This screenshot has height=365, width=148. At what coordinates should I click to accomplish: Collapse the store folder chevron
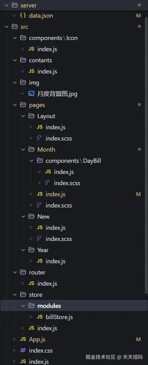click(15, 295)
